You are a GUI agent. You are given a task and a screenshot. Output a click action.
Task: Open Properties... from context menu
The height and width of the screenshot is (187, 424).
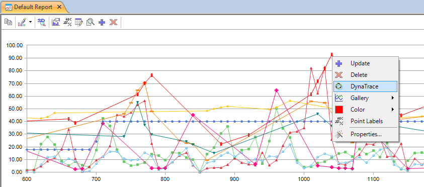click(x=365, y=134)
